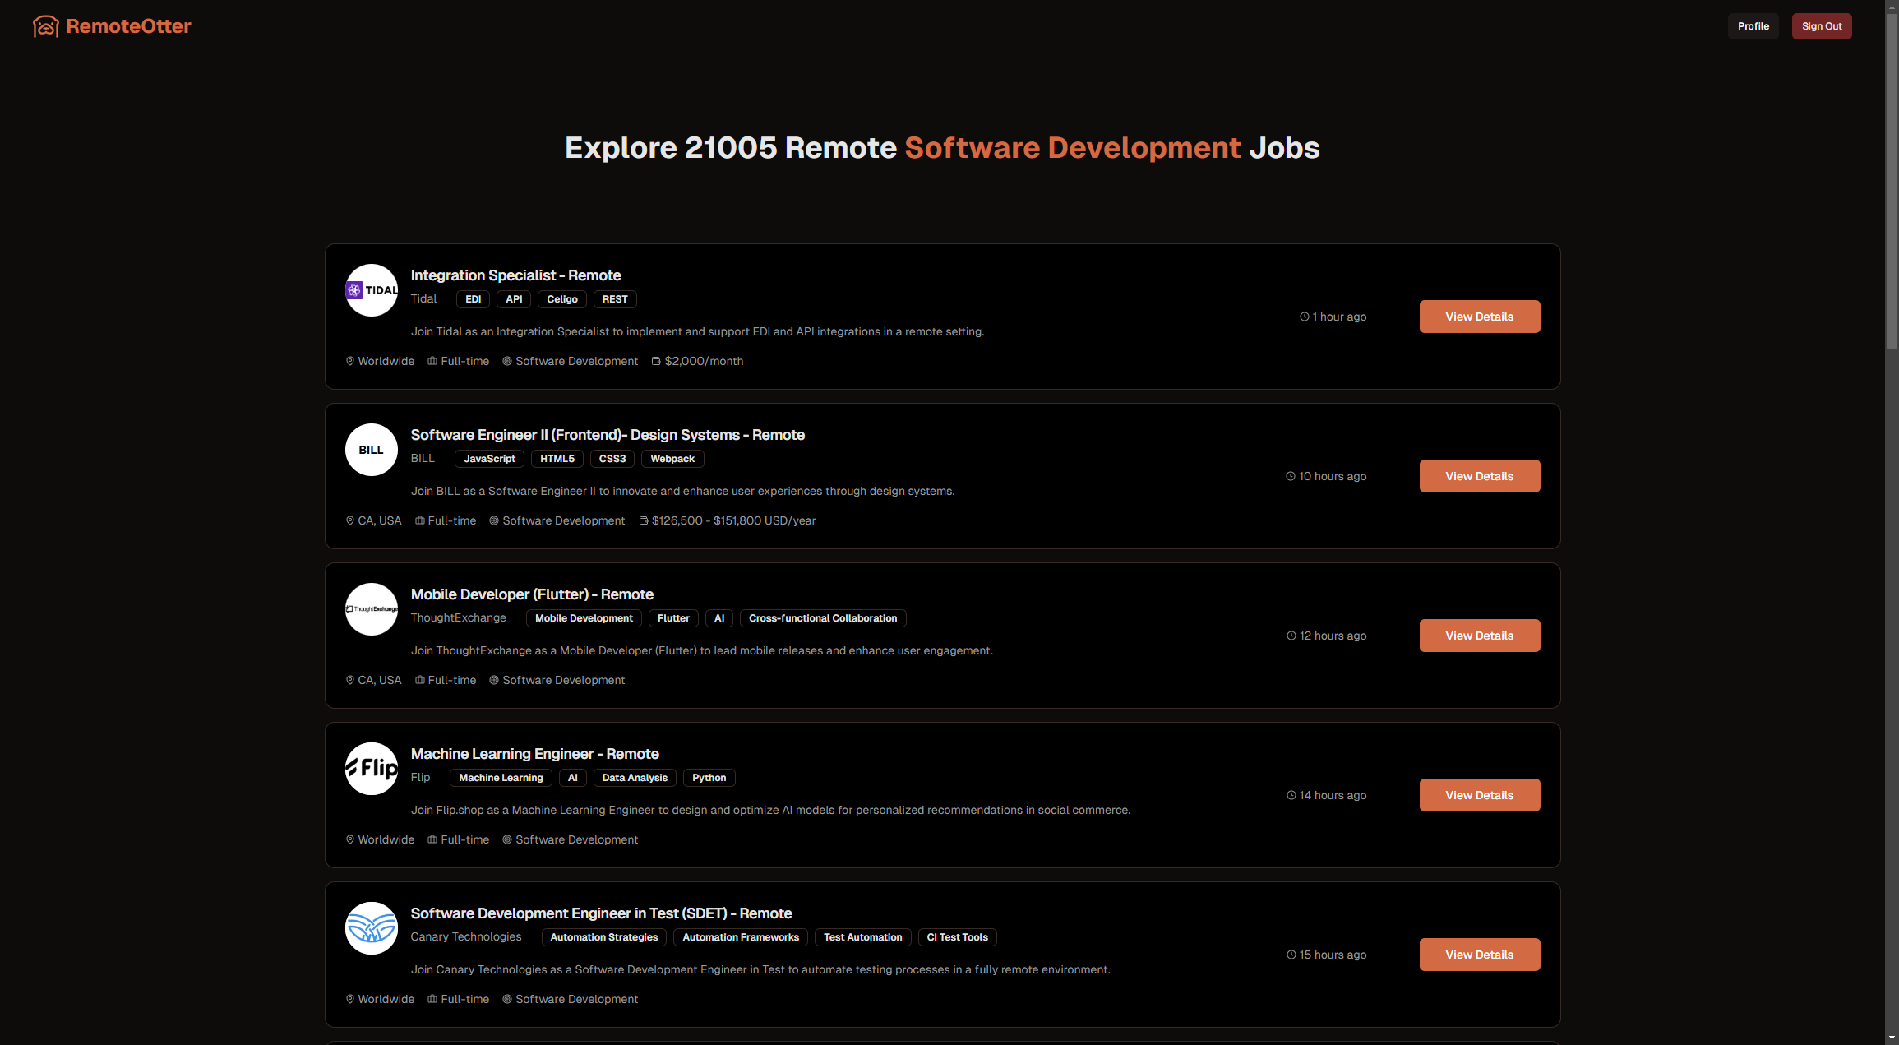This screenshot has width=1899, height=1045.
Task: Click briefcase icon on the BILL job
Action: pos(420,520)
